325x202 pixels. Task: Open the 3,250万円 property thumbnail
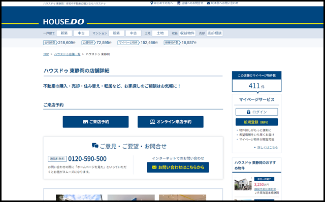[x=243, y=184]
